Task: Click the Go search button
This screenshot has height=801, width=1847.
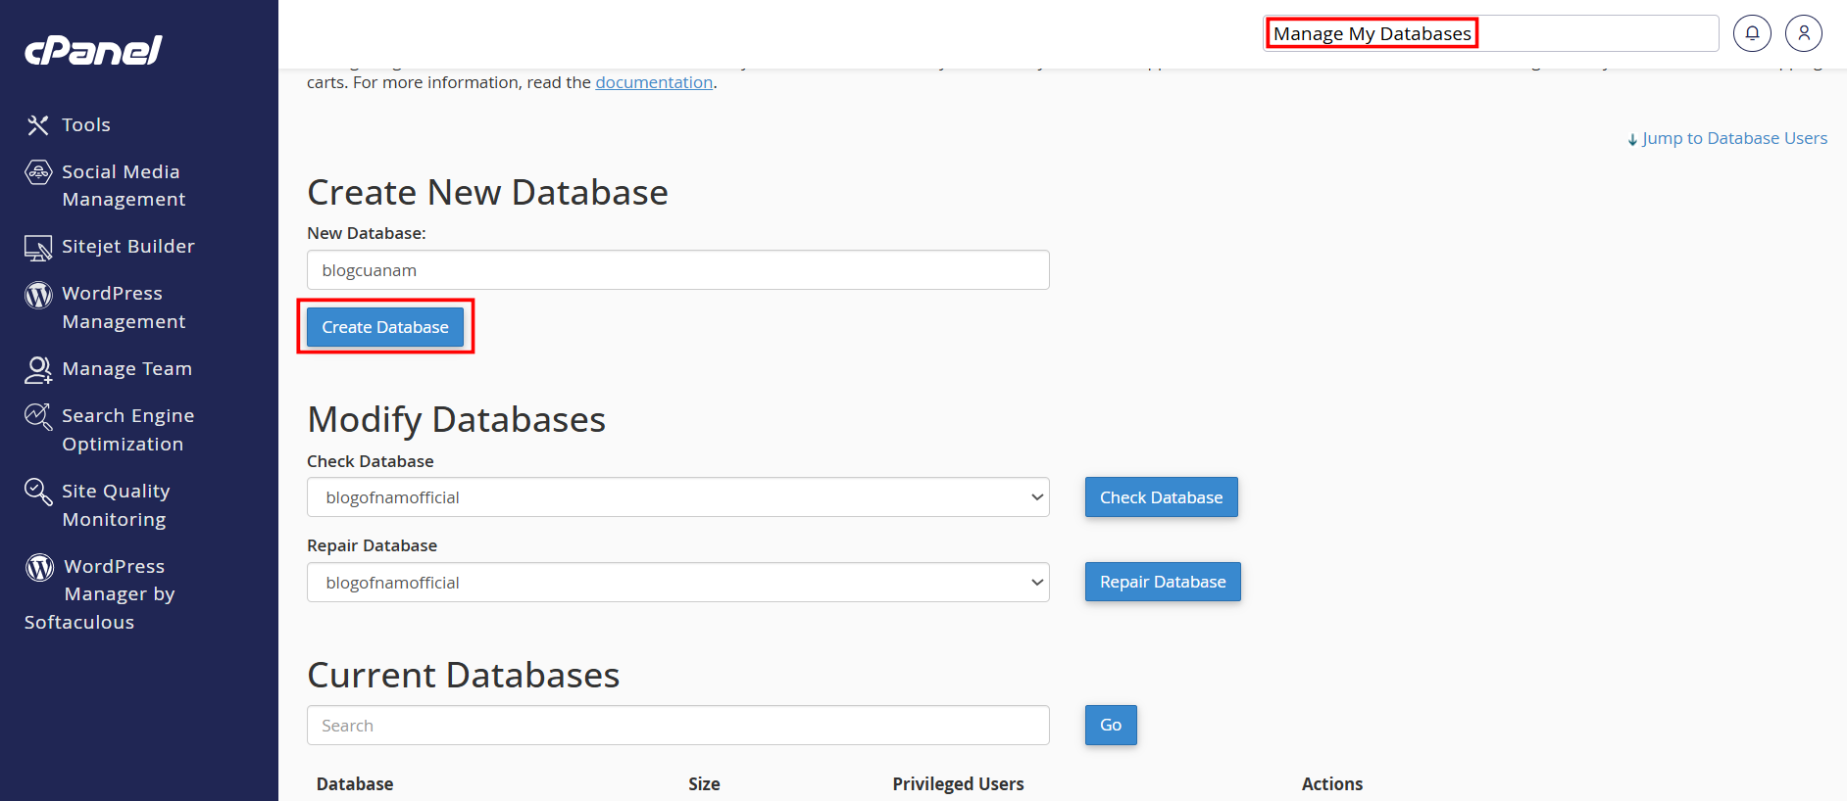Action: click(1111, 725)
